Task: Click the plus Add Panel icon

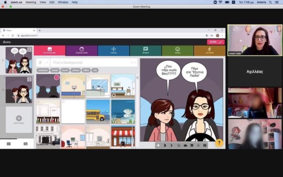Action: click(x=19, y=118)
